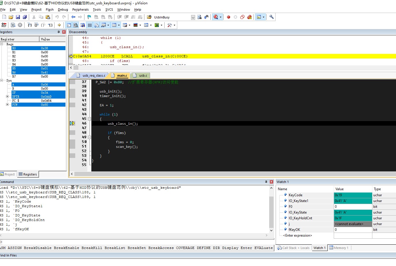Select KeyCode value 0x19 in Watch
The image size is (396, 266).
pos(353,195)
